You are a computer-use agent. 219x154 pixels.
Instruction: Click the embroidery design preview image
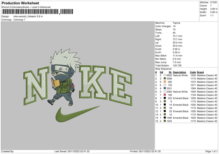[x=78, y=86]
